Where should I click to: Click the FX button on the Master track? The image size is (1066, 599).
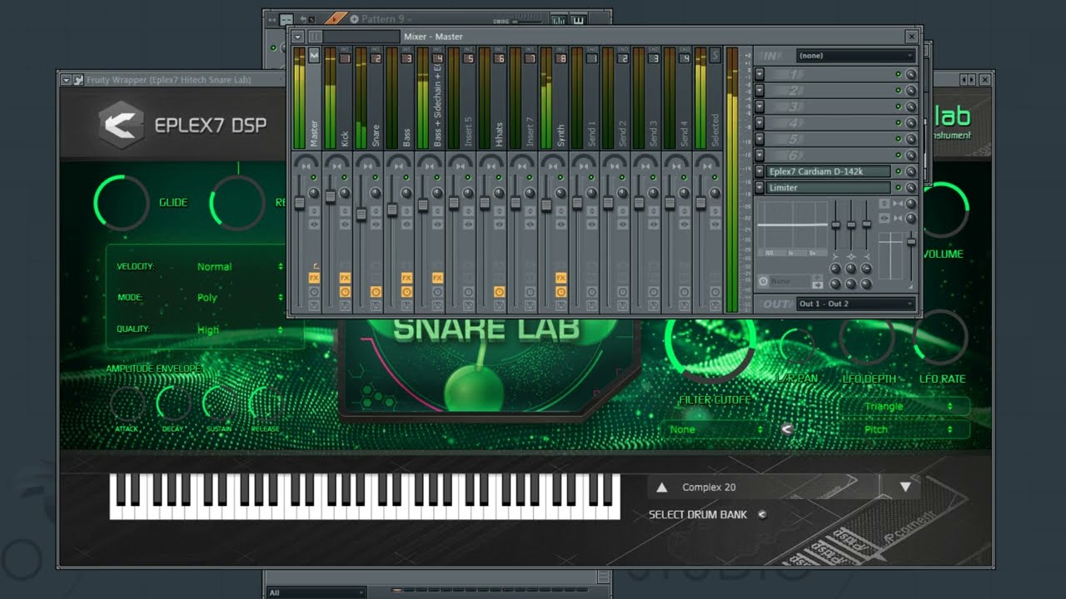314,278
